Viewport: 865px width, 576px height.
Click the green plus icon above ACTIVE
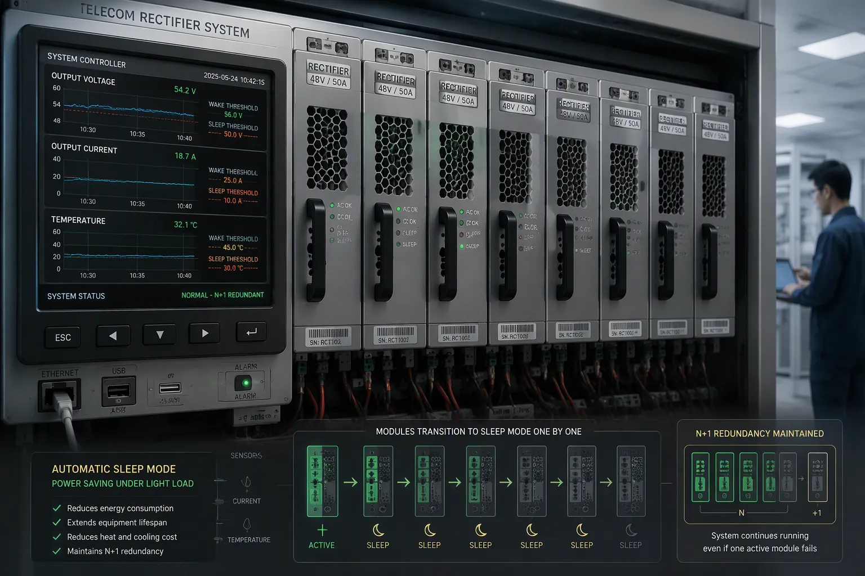[322, 530]
